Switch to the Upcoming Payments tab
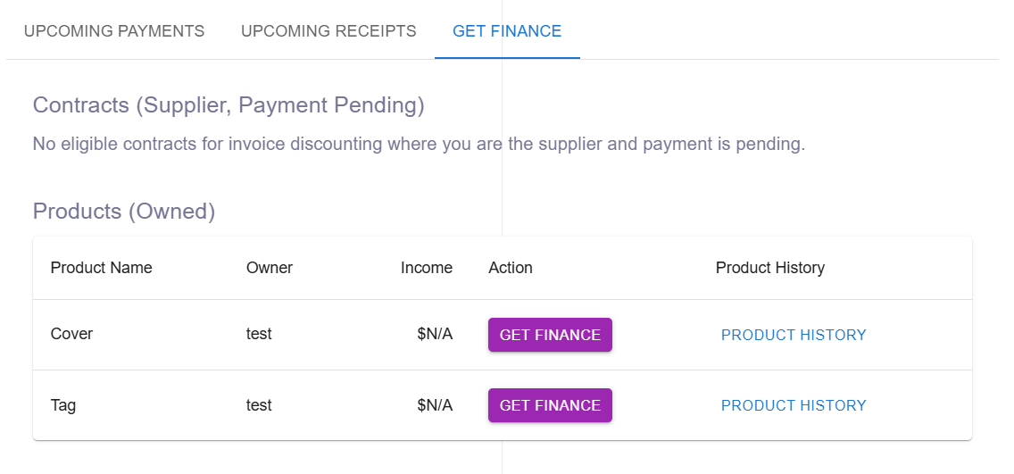The image size is (1014, 474). click(114, 31)
